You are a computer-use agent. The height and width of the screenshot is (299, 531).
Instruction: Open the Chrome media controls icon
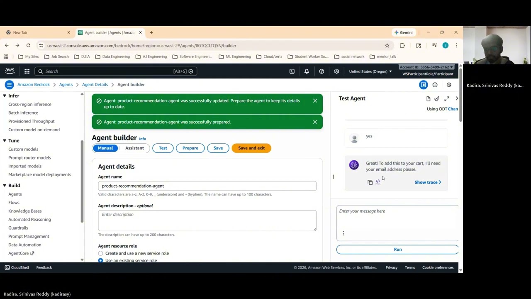click(x=434, y=46)
